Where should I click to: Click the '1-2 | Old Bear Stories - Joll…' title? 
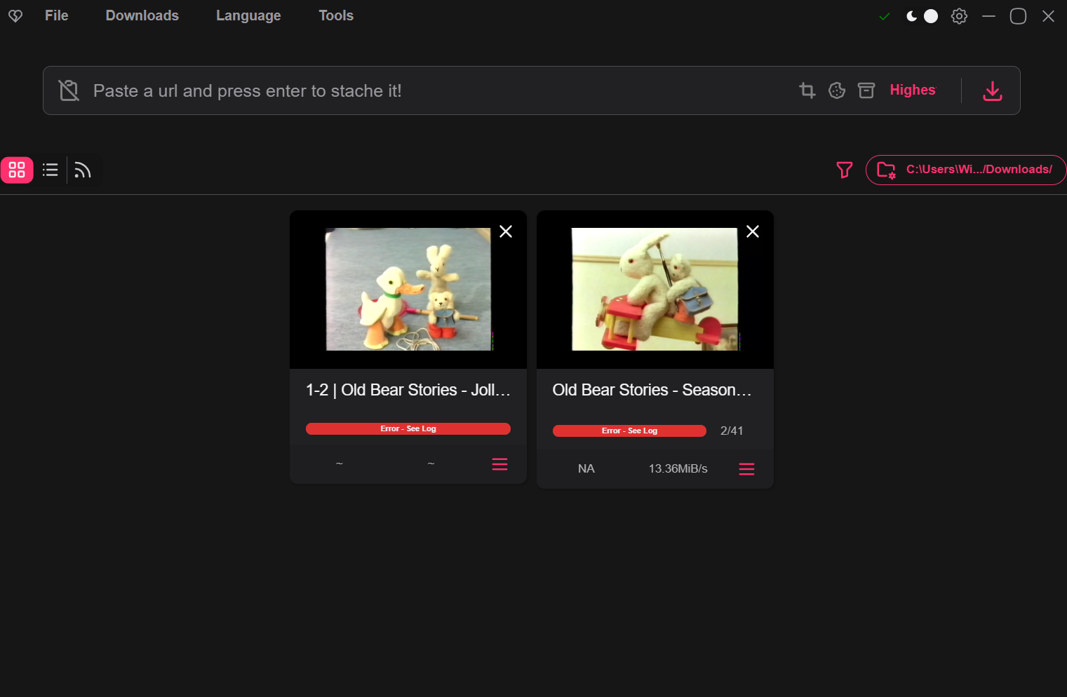coord(408,390)
